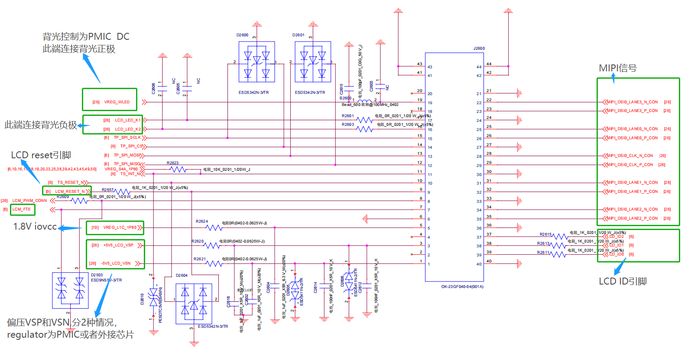Select the LCD_LED_K1 net label
Image resolution: width=691 pixels, height=355 pixels.
pyautogui.click(x=128, y=120)
